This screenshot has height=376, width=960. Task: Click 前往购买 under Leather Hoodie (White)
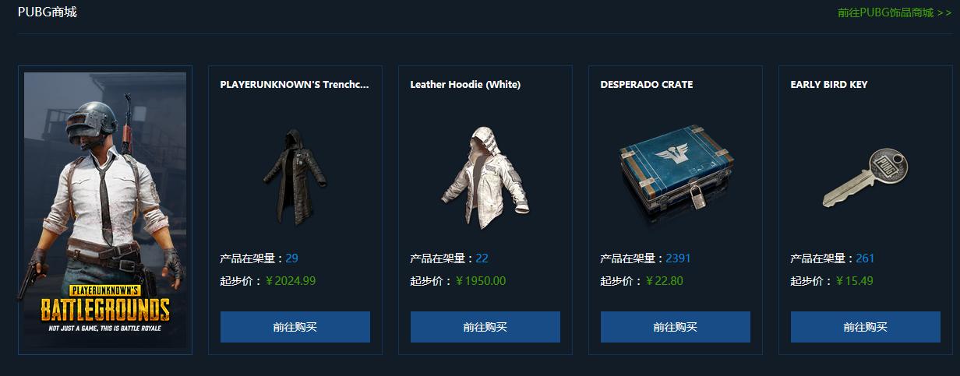[485, 327]
